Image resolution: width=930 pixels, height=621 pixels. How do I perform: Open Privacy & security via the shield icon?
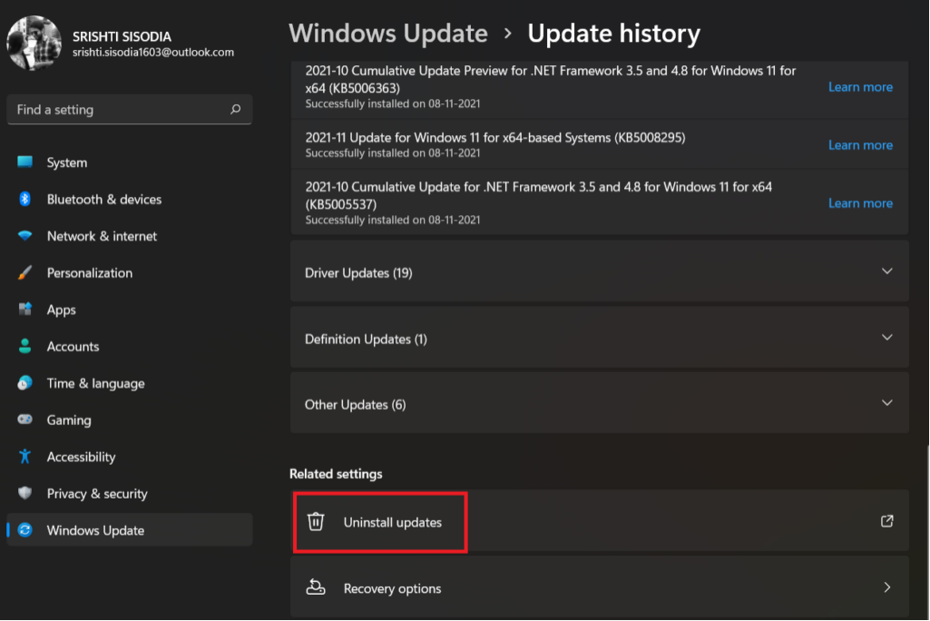pyautogui.click(x=24, y=493)
